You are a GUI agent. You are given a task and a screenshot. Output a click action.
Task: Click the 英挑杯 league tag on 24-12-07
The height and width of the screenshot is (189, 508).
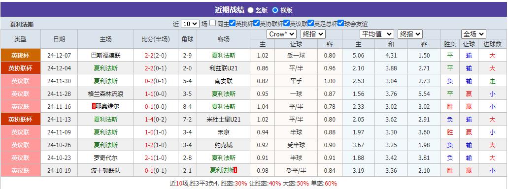click(x=20, y=55)
